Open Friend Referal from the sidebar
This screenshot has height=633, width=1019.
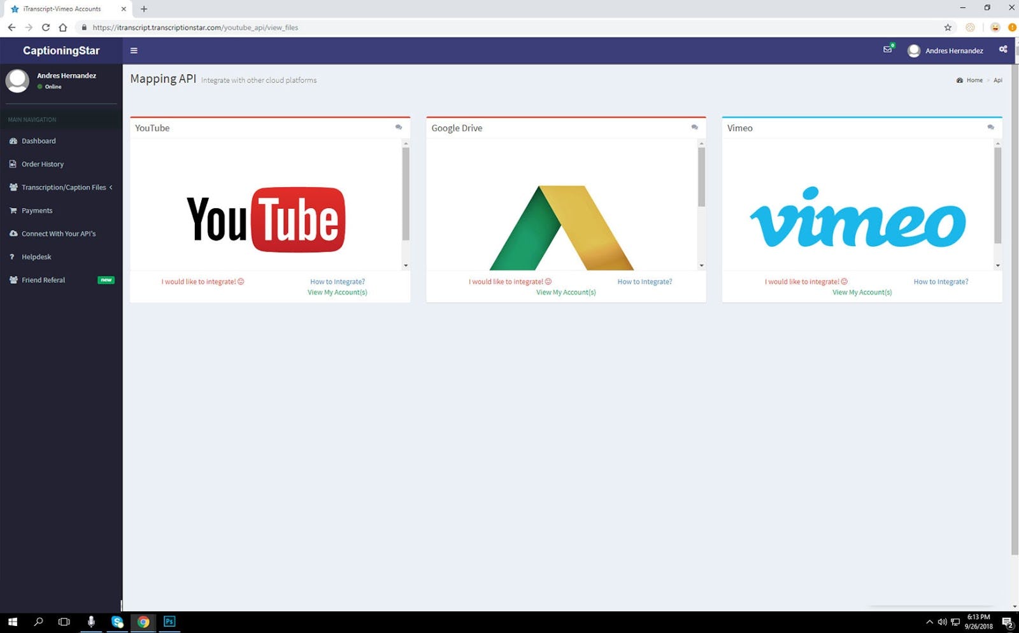click(x=44, y=280)
